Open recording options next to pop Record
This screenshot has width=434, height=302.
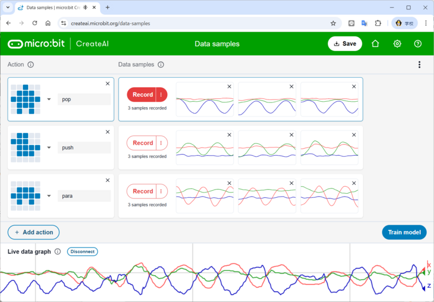pos(161,95)
